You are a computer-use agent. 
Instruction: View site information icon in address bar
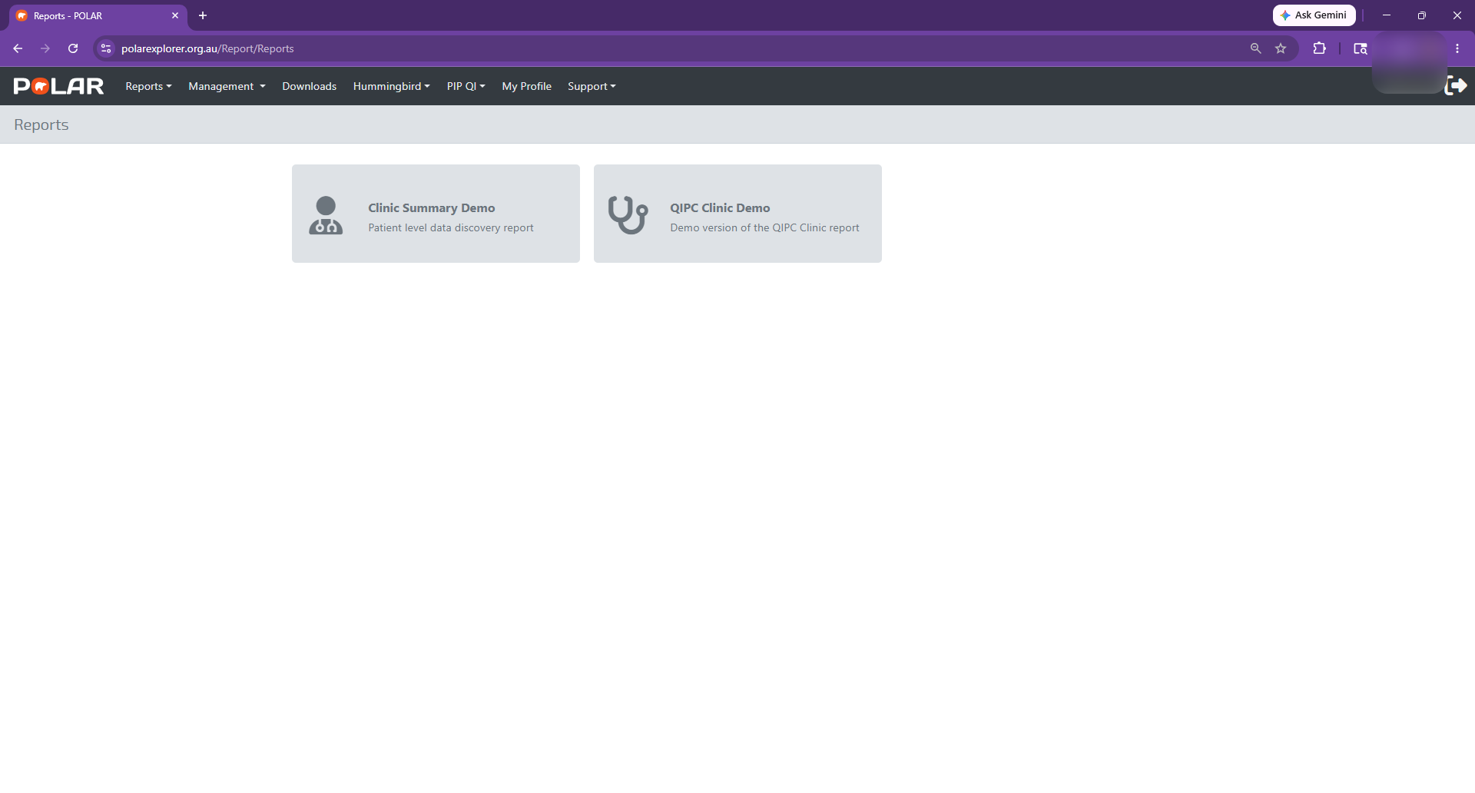(x=106, y=48)
